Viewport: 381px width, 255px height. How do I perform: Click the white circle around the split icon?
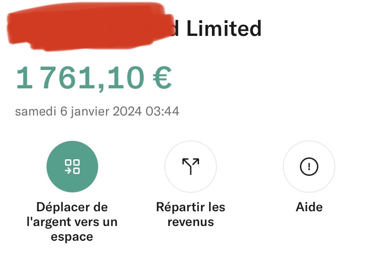[x=191, y=167]
